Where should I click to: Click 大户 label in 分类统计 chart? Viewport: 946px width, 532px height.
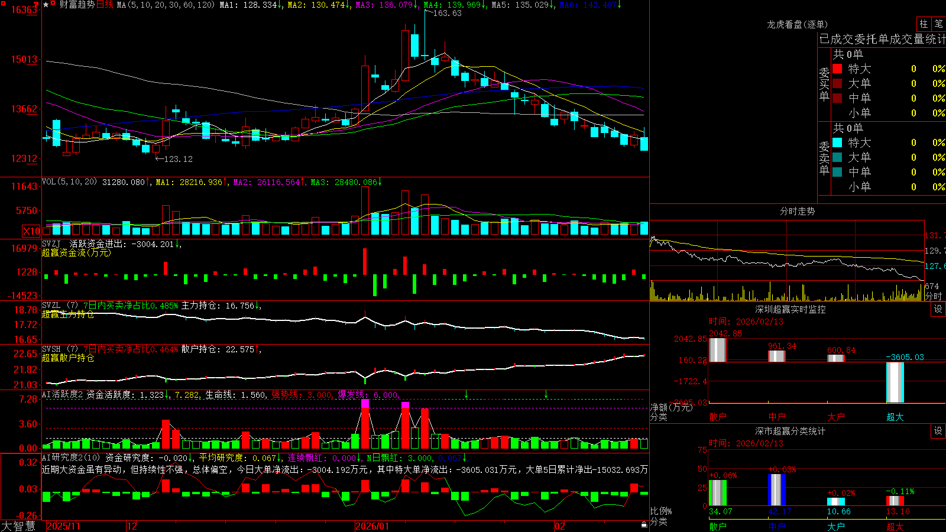pyautogui.click(x=835, y=527)
